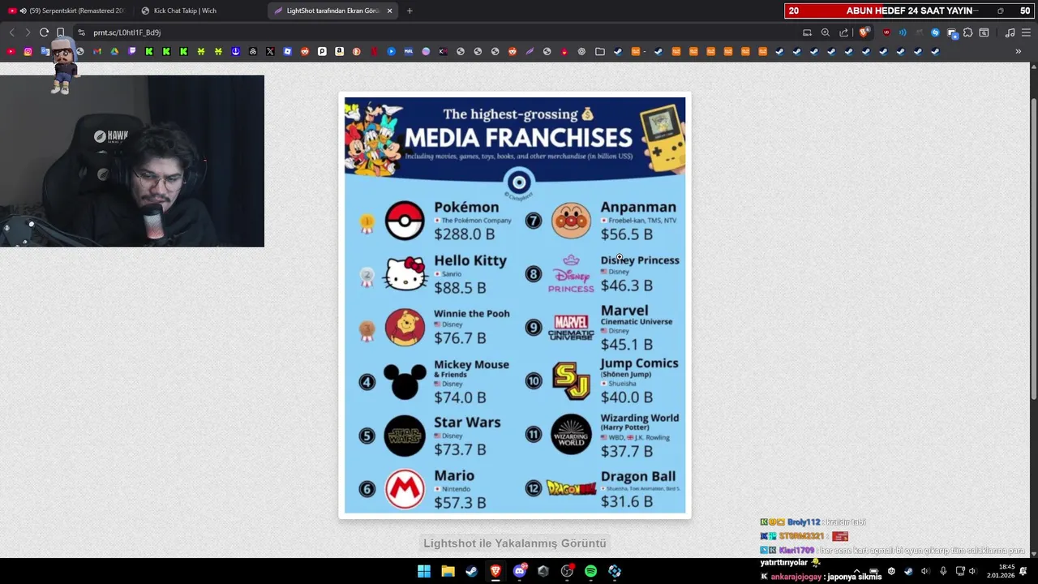Screen dimensions: 1038x584
Task: Open Steam from taskbar
Action: [x=471, y=571]
